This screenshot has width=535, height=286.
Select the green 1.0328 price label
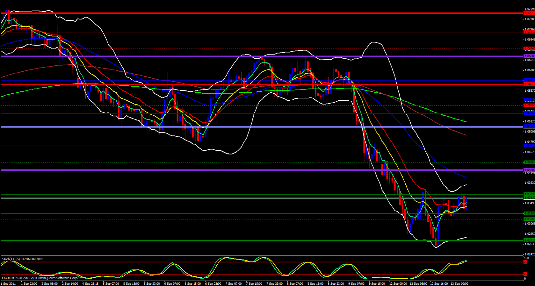click(529, 213)
